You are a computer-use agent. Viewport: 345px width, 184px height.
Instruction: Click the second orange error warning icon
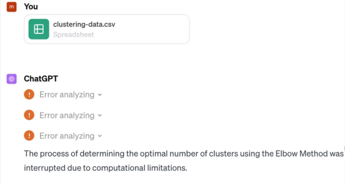pos(29,115)
